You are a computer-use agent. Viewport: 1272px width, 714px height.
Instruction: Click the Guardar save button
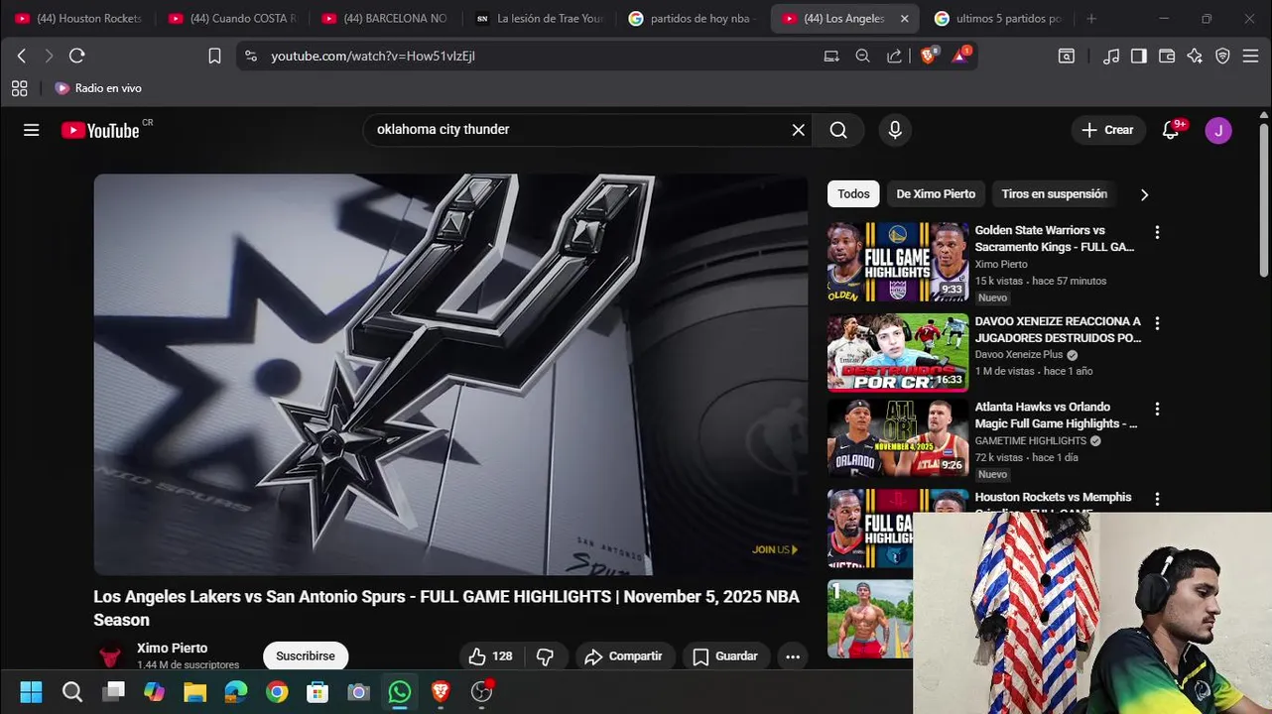coord(725,656)
